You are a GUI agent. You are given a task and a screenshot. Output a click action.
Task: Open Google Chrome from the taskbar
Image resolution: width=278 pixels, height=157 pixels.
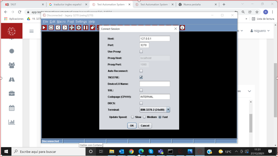click(131, 151)
